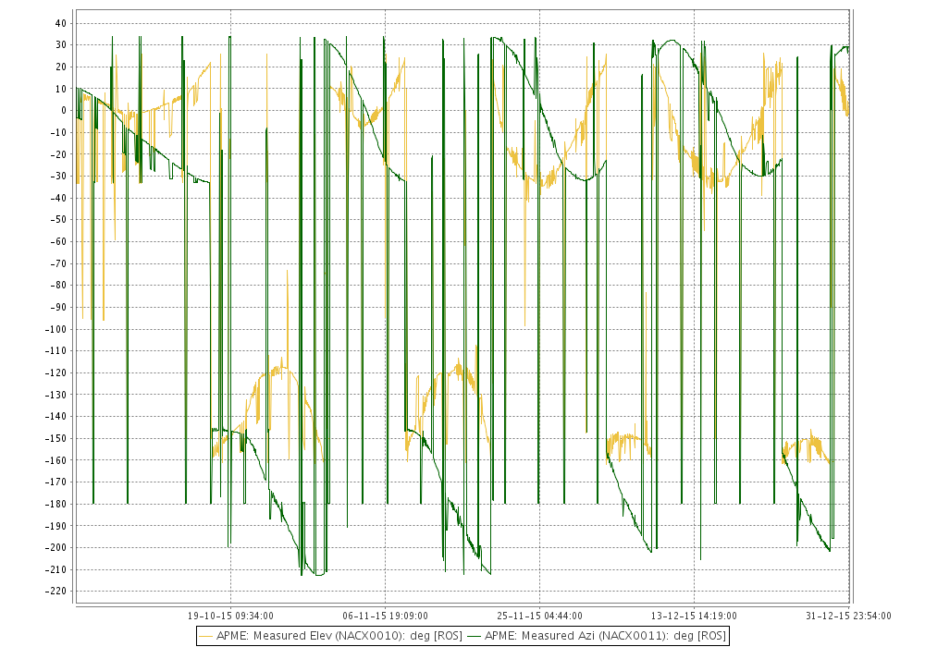Screen dimensions: 925x647
Task: Click the -140 y-axis label
Action: pos(56,417)
